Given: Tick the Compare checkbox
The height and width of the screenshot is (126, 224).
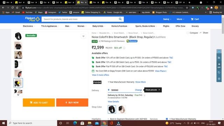Looking at the screenshot, I should (188, 33).
